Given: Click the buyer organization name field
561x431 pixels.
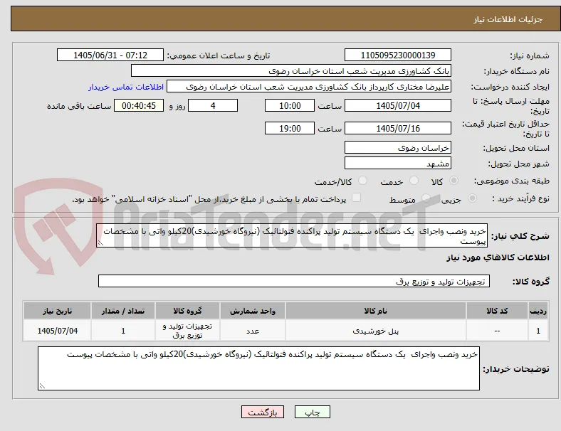Looking at the screenshot, I should point(291,70).
